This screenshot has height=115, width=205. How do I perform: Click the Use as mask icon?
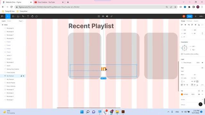tap(107, 16)
